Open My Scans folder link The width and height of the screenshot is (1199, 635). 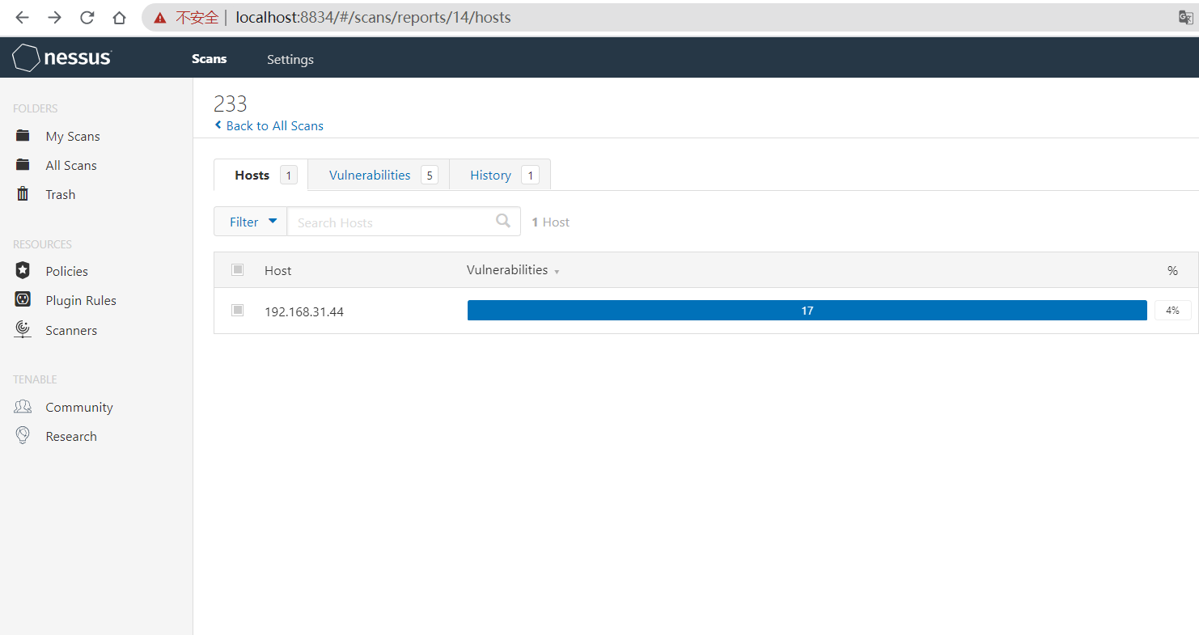73,137
